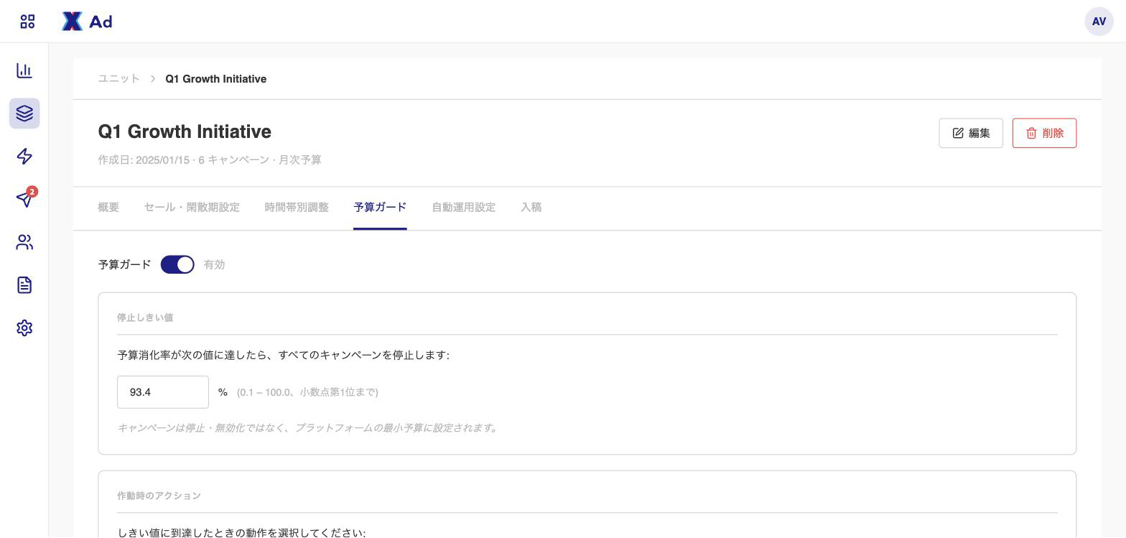1126x538 pixels.
Task: Open the users sidebar icon
Action: point(24,242)
